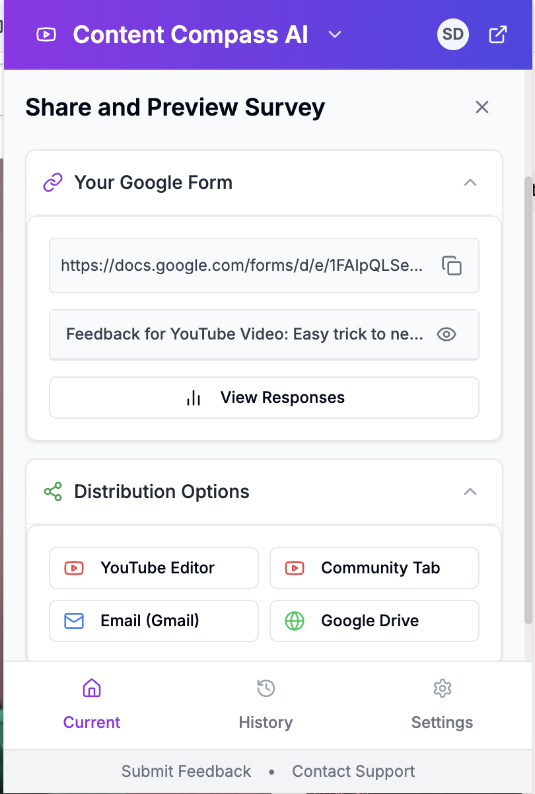The height and width of the screenshot is (794, 535).
Task: Share via Google Drive
Action: click(374, 621)
